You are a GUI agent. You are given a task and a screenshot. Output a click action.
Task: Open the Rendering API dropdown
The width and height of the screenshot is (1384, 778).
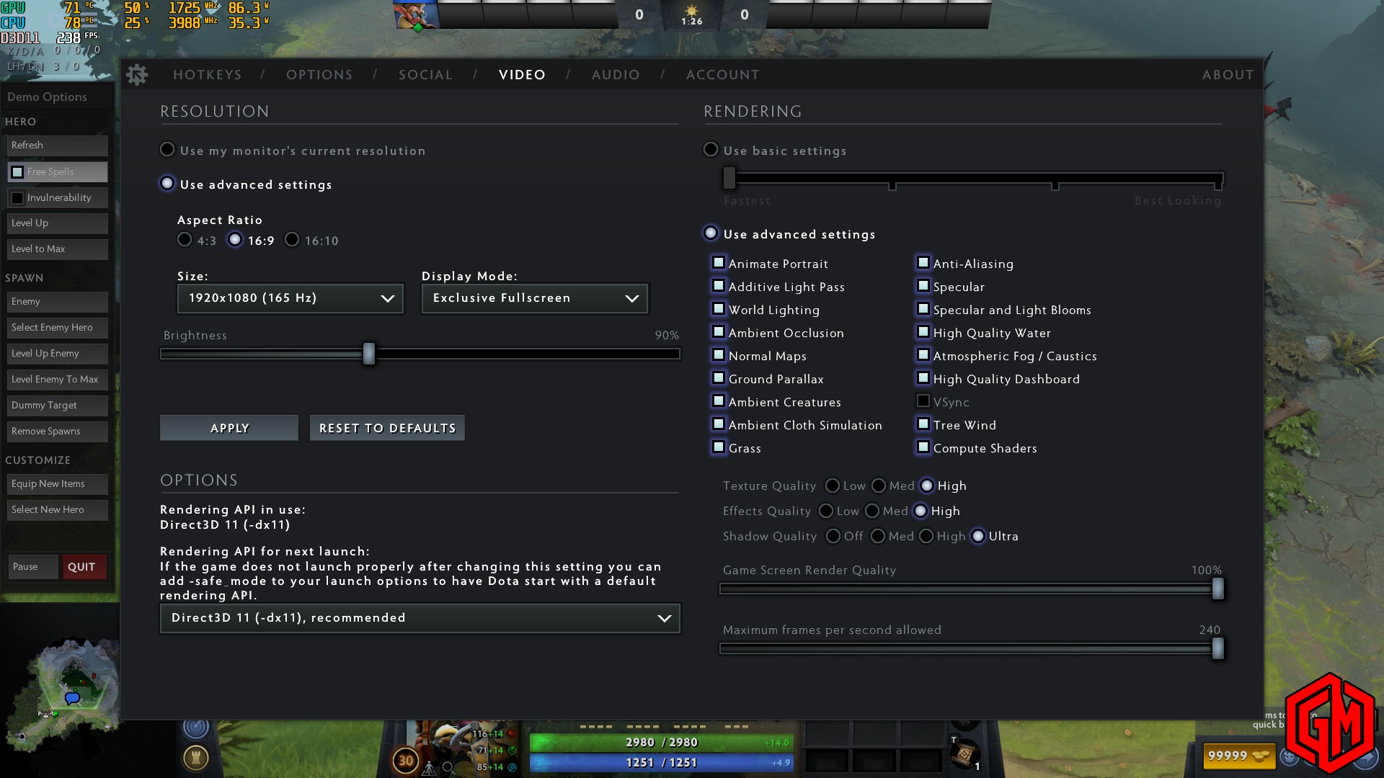click(x=420, y=618)
